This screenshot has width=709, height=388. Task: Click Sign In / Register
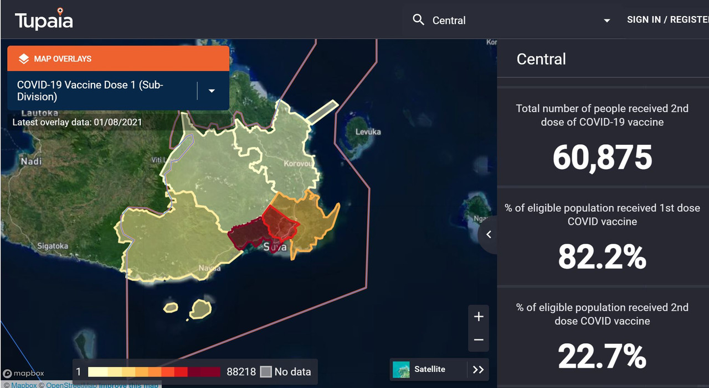667,19
